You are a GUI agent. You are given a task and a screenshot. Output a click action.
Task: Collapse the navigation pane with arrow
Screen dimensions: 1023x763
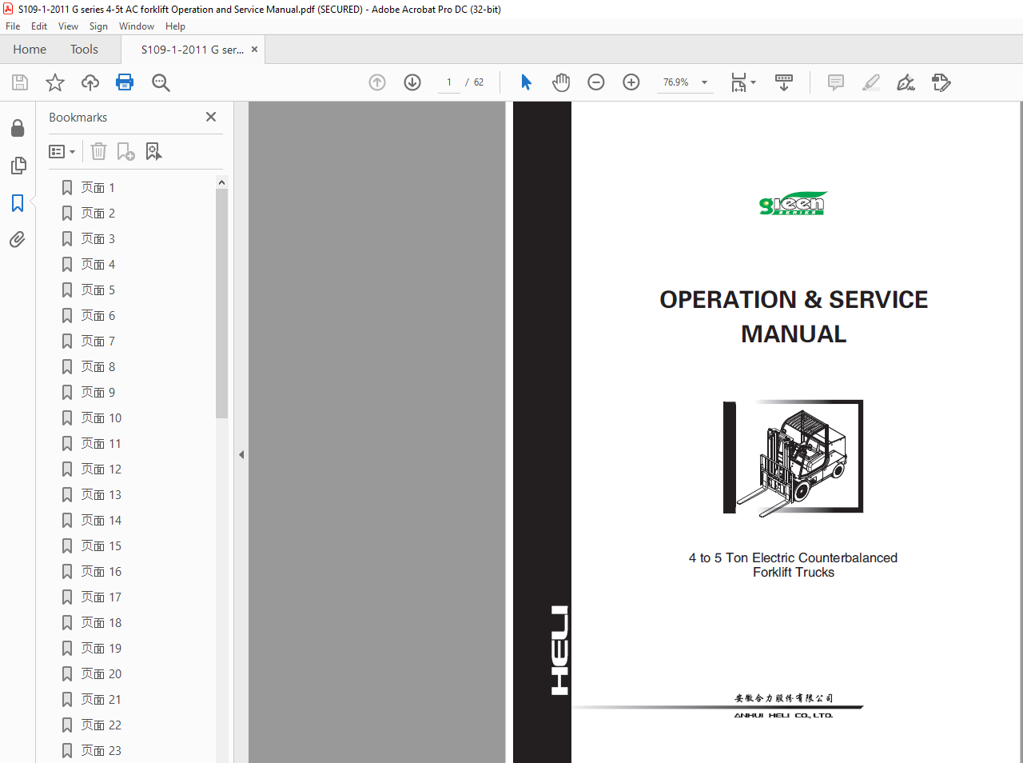[241, 454]
